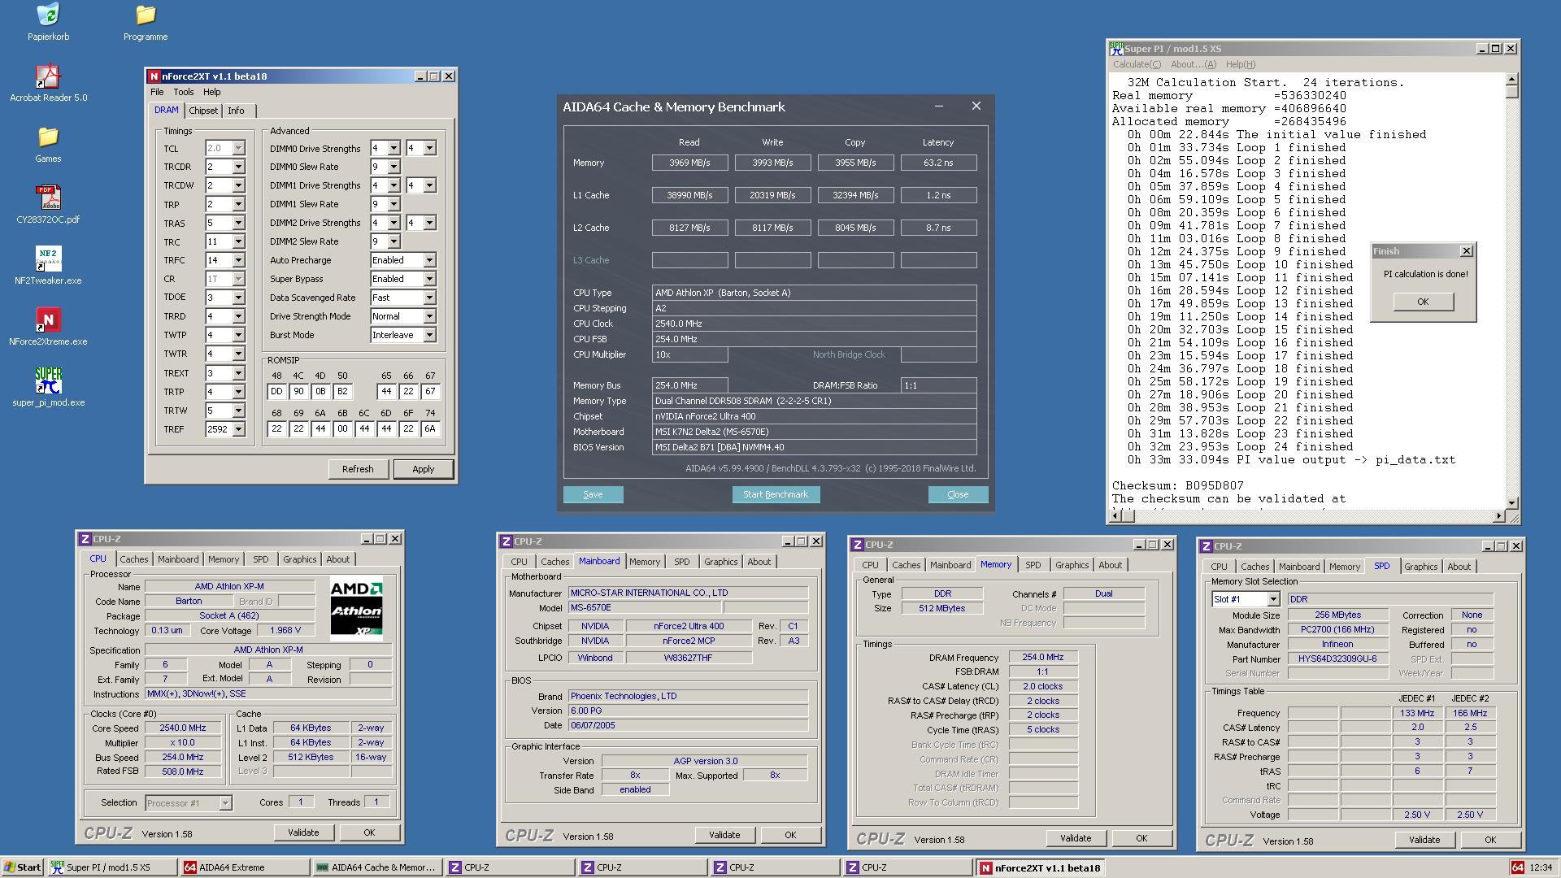The image size is (1561, 878).
Task: Open Super Bypass dropdown
Action: click(x=429, y=279)
